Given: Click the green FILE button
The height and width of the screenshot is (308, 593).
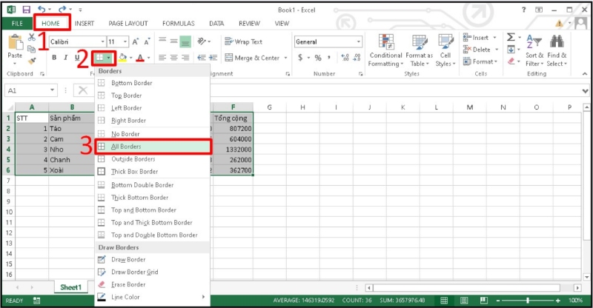Looking at the screenshot, I should click(x=15, y=23).
